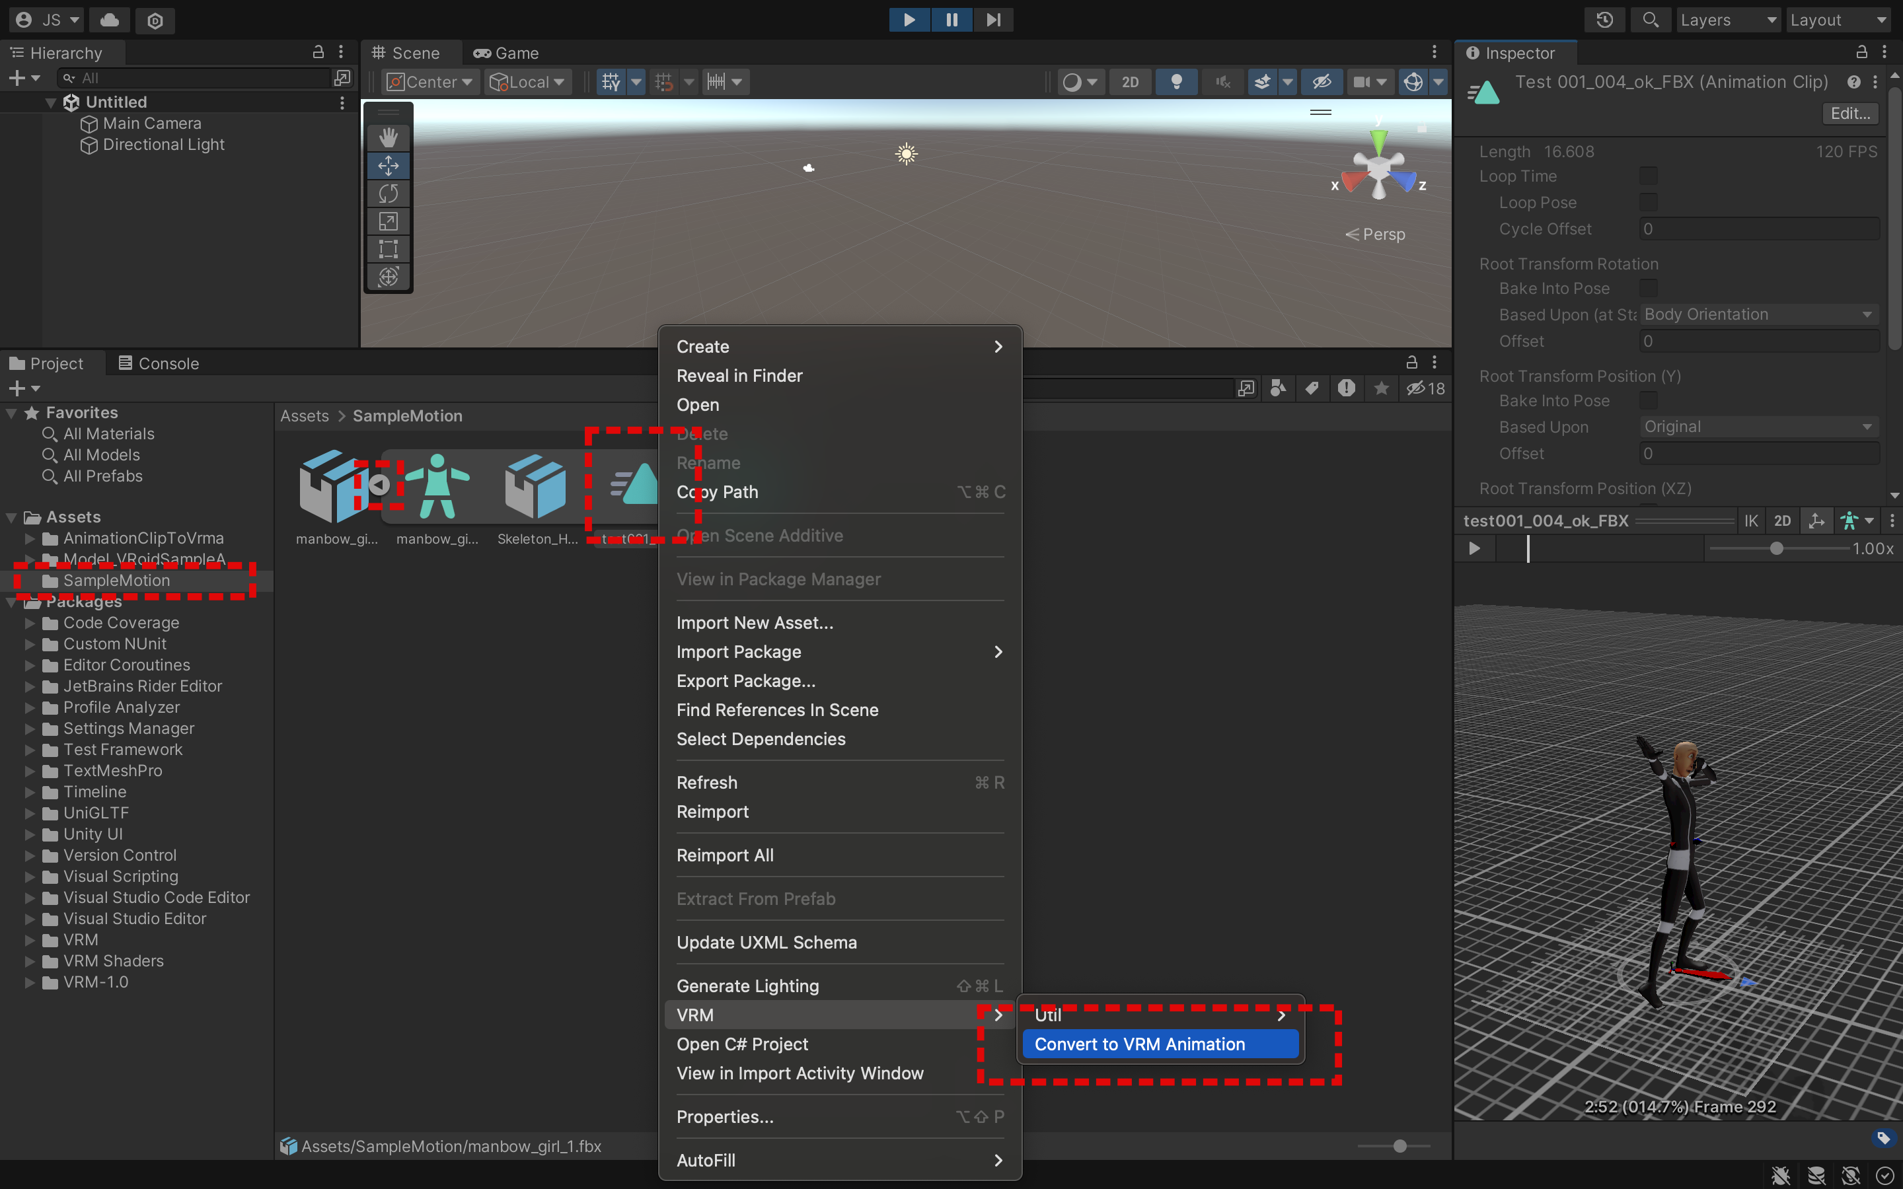1903x1189 pixels.
Task: Select the Transform combined tool
Action: (x=389, y=277)
